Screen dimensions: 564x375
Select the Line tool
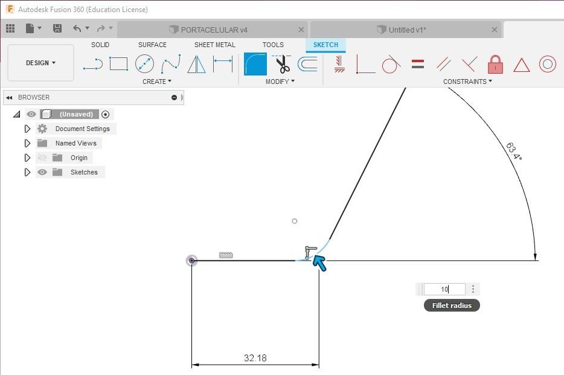pyautogui.click(x=93, y=64)
